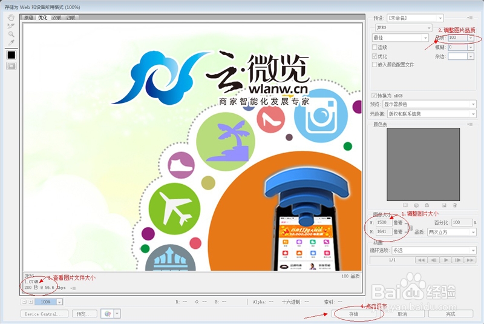Go to next animation frame
This screenshot has height=324, width=484.
tap(458, 260)
